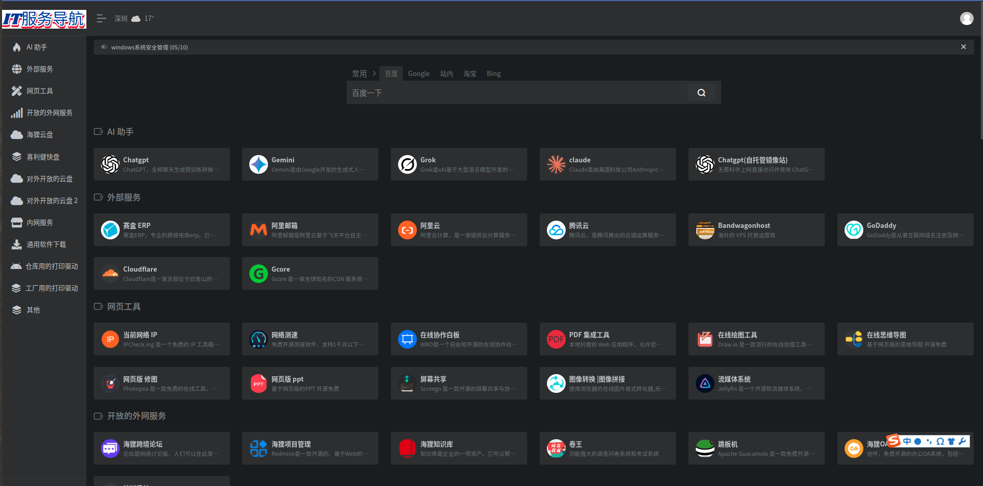
Task: Open the PDF 集成工具 icon
Action: coord(556,339)
